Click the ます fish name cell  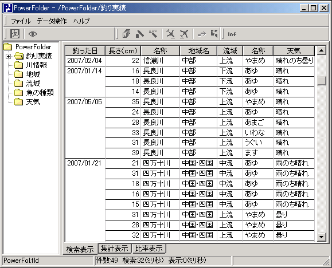coord(258,153)
